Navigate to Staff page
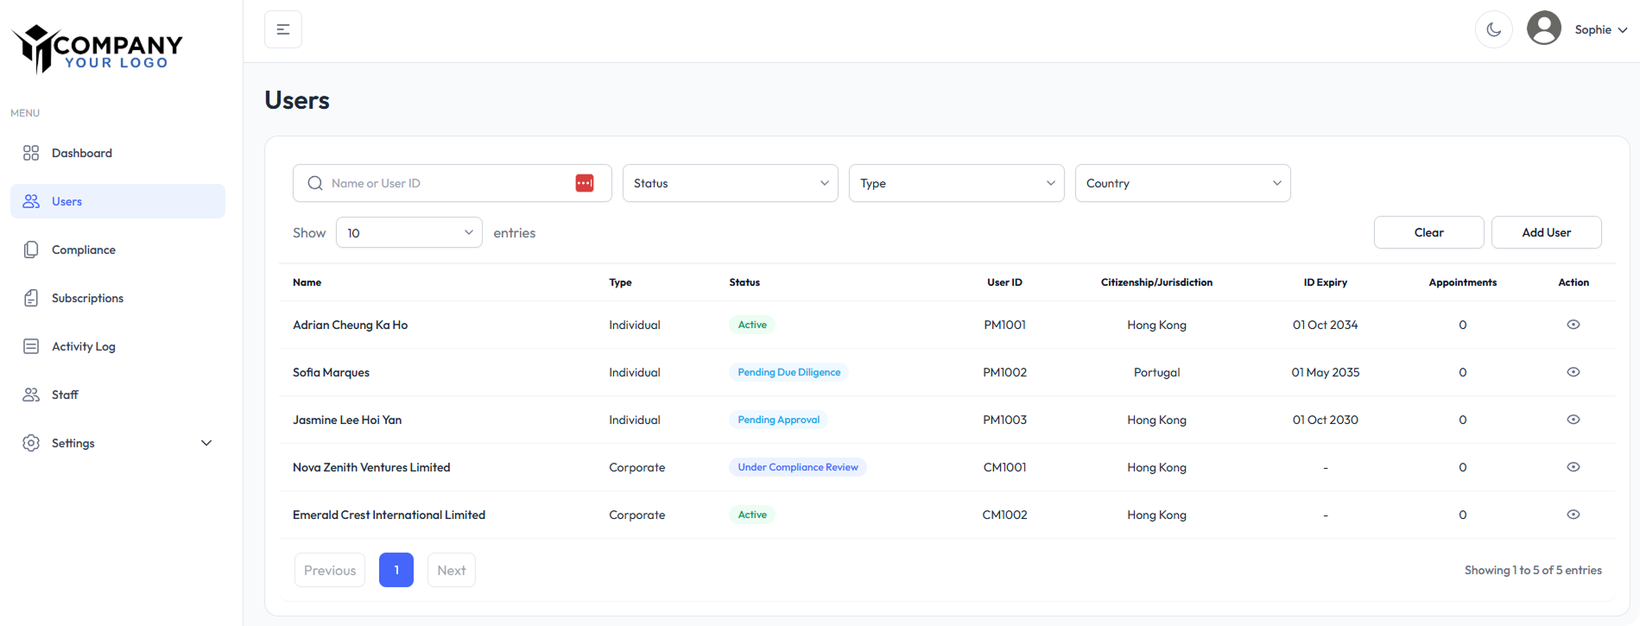Image resolution: width=1640 pixels, height=626 pixels. coord(117,395)
